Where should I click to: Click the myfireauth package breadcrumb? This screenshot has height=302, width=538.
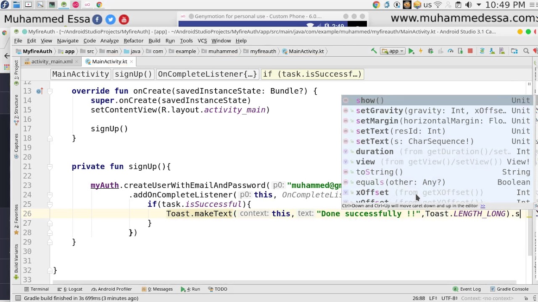(259, 51)
